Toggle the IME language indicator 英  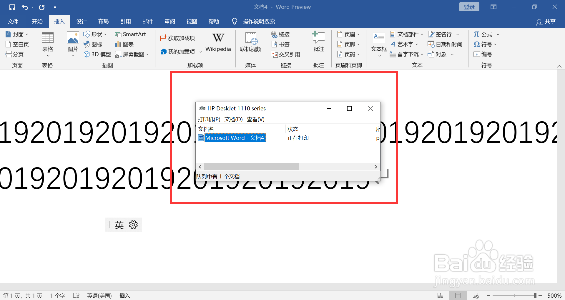[x=119, y=225]
